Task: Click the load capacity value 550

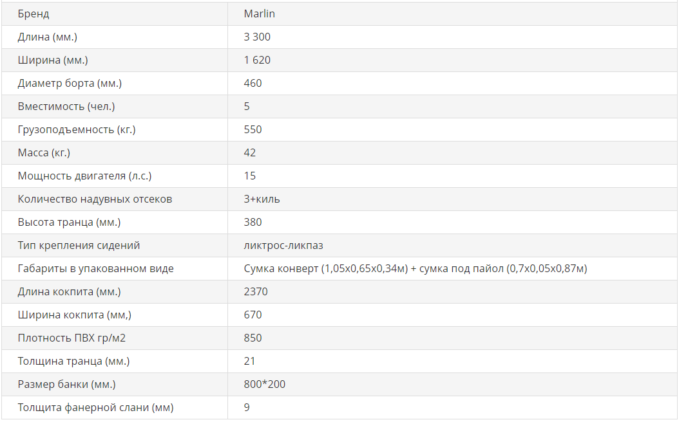Action: click(253, 129)
